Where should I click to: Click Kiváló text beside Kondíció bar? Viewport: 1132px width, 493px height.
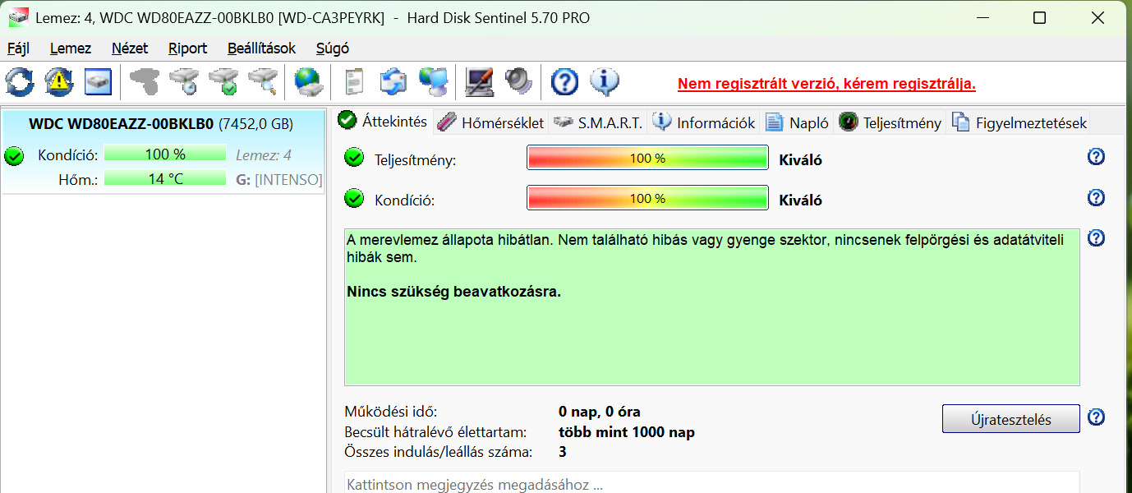click(x=800, y=200)
